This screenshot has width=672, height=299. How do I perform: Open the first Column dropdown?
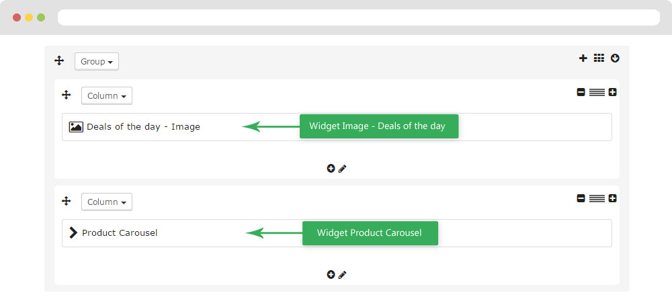point(107,95)
